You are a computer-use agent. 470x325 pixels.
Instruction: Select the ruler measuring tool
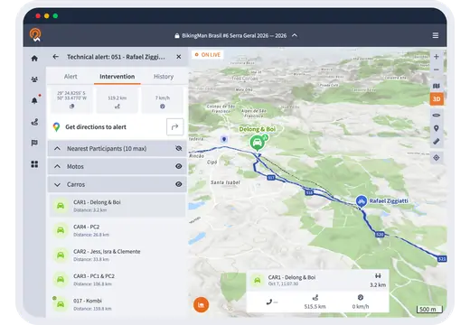(x=437, y=142)
